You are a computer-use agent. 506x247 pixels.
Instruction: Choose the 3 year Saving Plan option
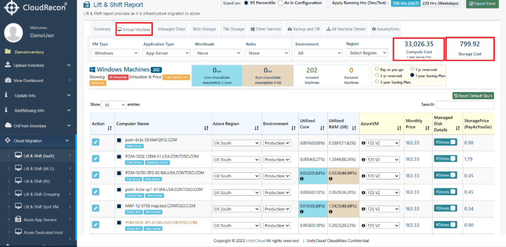[x=377, y=82]
